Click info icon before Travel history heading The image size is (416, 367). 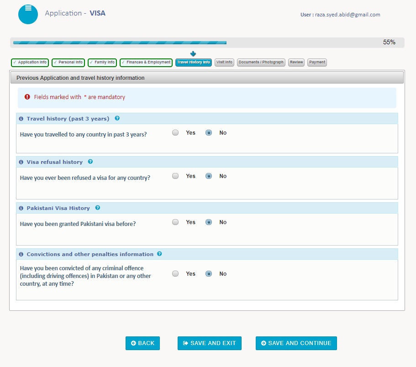point(21,119)
